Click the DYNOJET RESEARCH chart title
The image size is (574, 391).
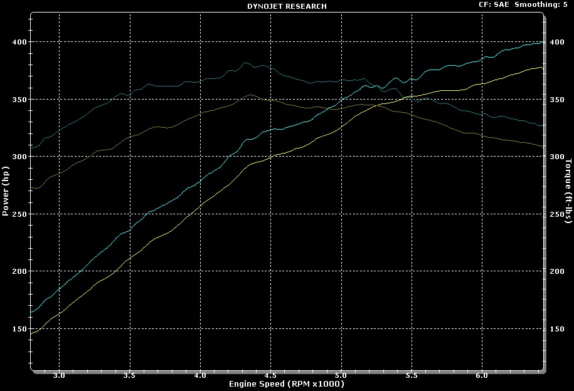[287, 6]
